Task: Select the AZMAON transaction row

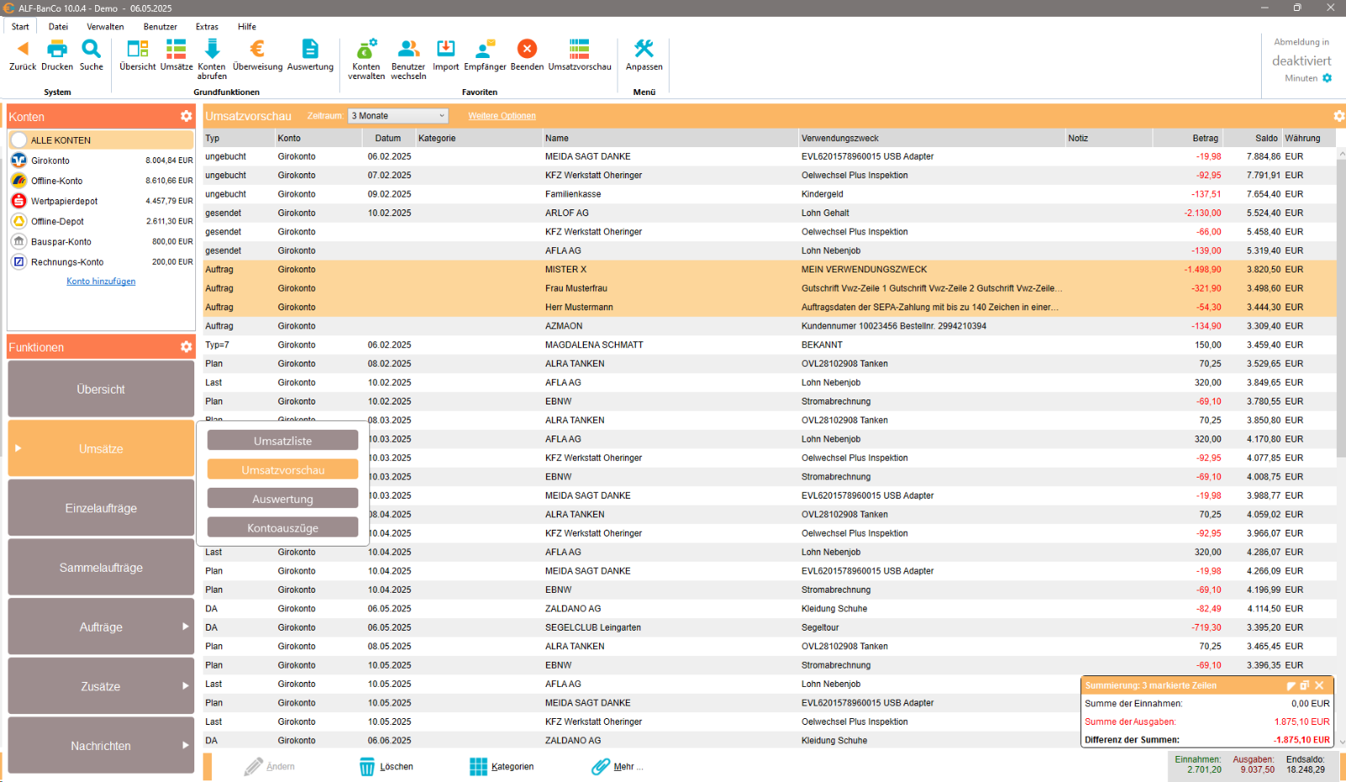Action: click(769, 325)
